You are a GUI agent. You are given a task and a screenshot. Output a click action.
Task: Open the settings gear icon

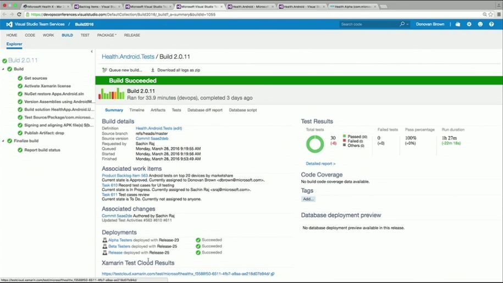[469, 24]
